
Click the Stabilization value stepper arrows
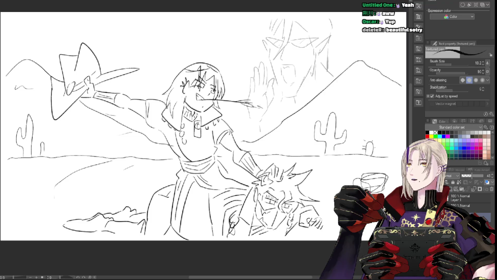click(x=483, y=89)
